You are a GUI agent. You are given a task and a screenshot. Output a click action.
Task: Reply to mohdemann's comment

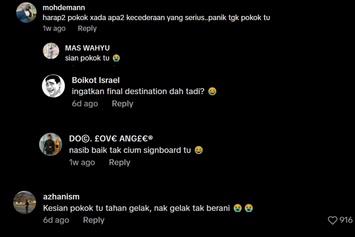point(87,29)
